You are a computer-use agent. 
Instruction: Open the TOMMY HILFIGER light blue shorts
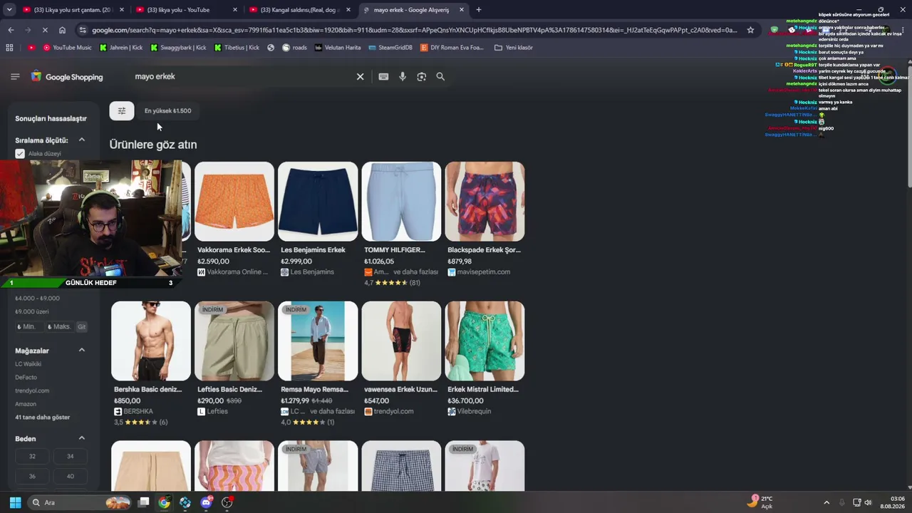click(401, 202)
